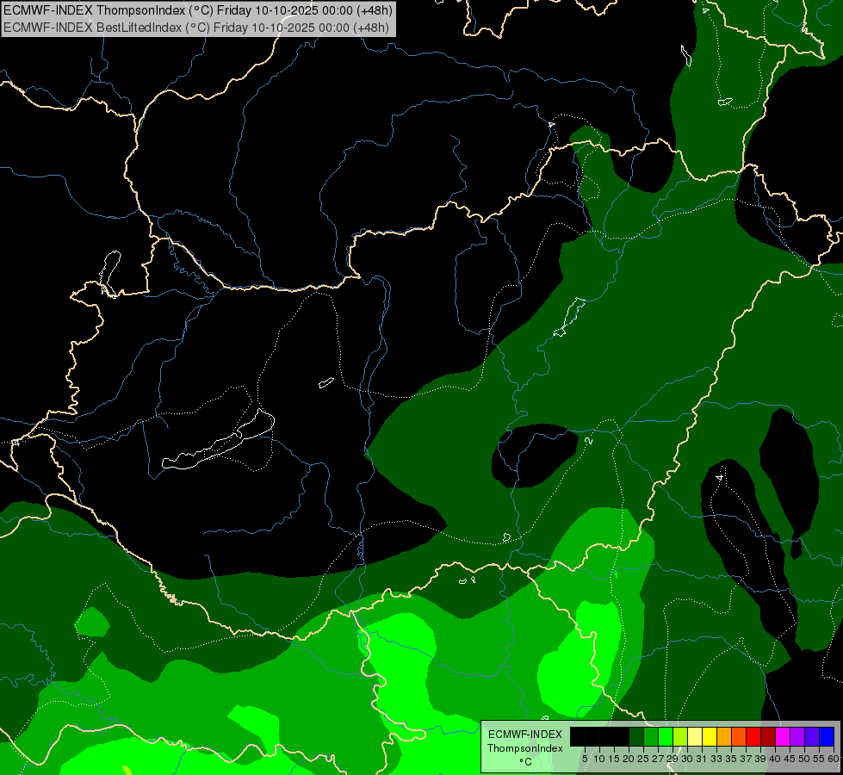Viewport: 843px width, 775px height.
Task: Pick the medium green 25–27 legend swatch
Action: coord(651,736)
